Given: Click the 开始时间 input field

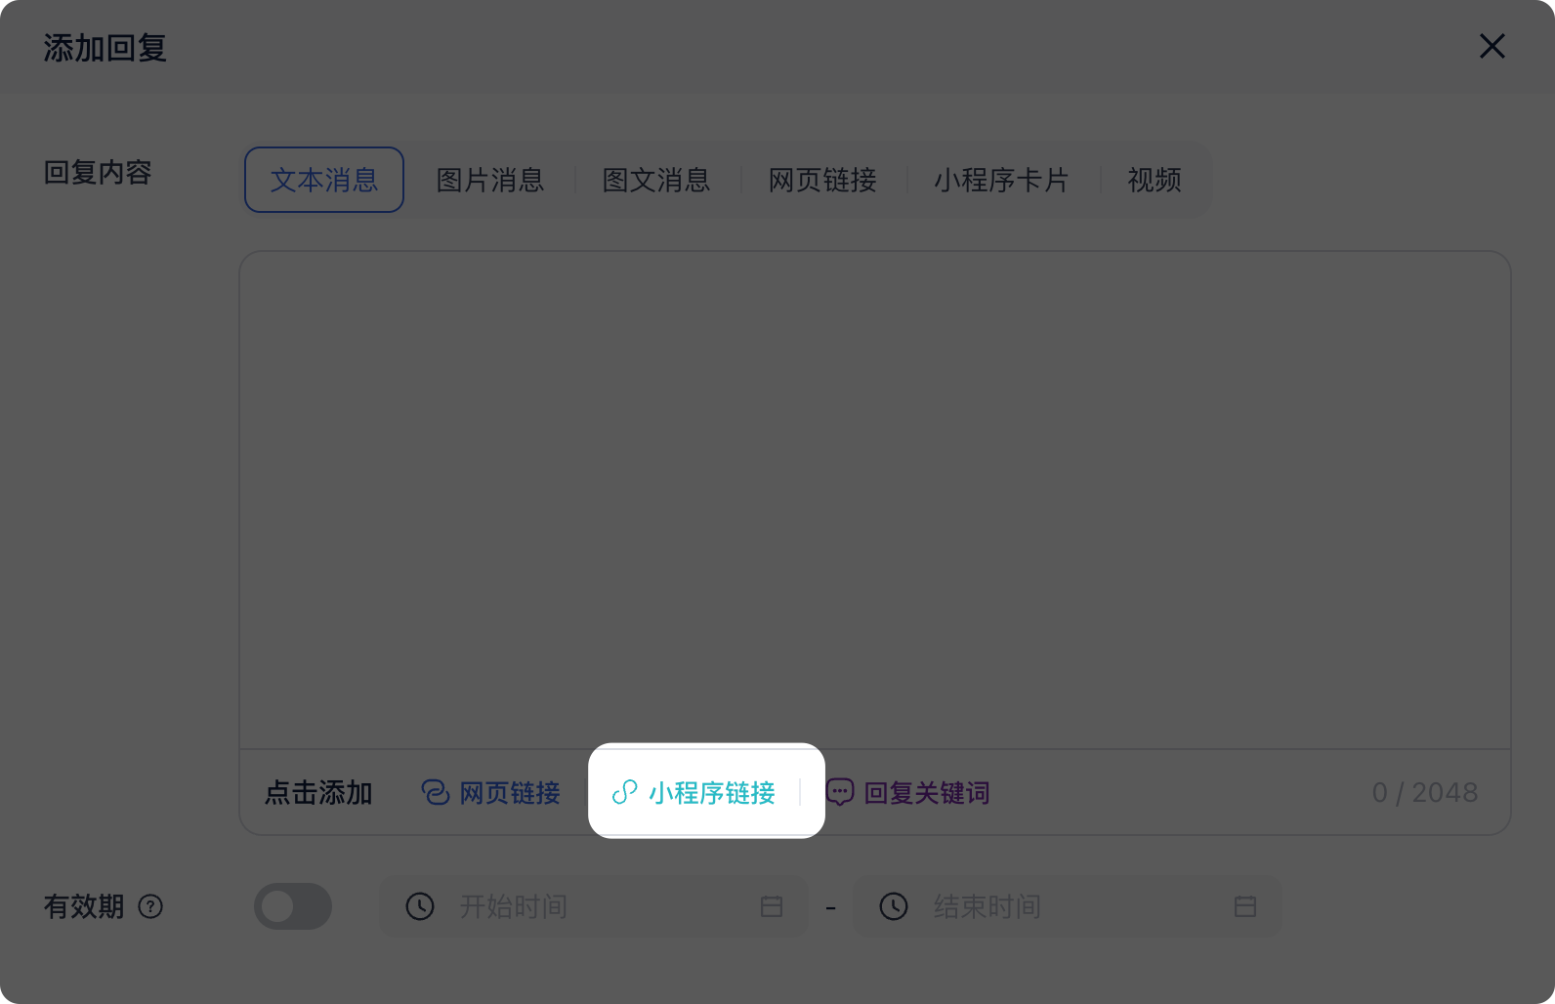Looking at the screenshot, I should click(x=594, y=906).
